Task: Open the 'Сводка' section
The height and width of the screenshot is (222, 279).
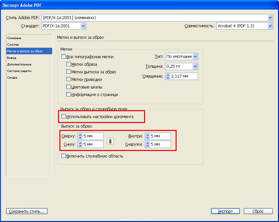Action: click(29, 78)
